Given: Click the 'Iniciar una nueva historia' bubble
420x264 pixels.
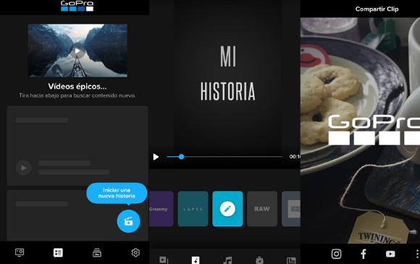Looking at the screenshot, I should (117, 193).
